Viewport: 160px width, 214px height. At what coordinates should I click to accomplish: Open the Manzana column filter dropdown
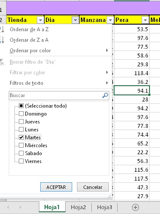click(110, 20)
